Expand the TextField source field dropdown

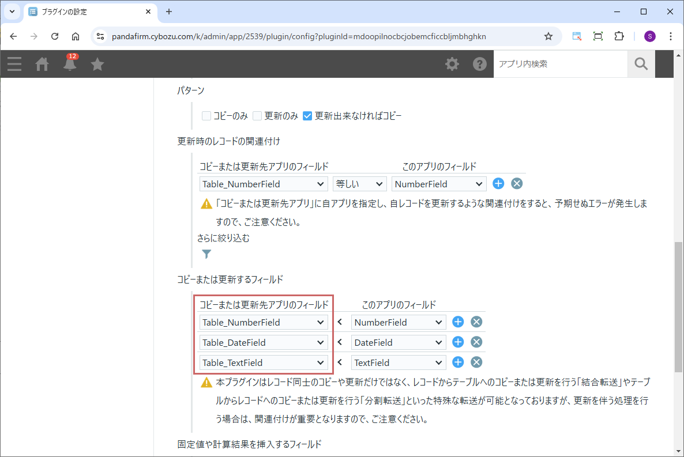(x=398, y=362)
